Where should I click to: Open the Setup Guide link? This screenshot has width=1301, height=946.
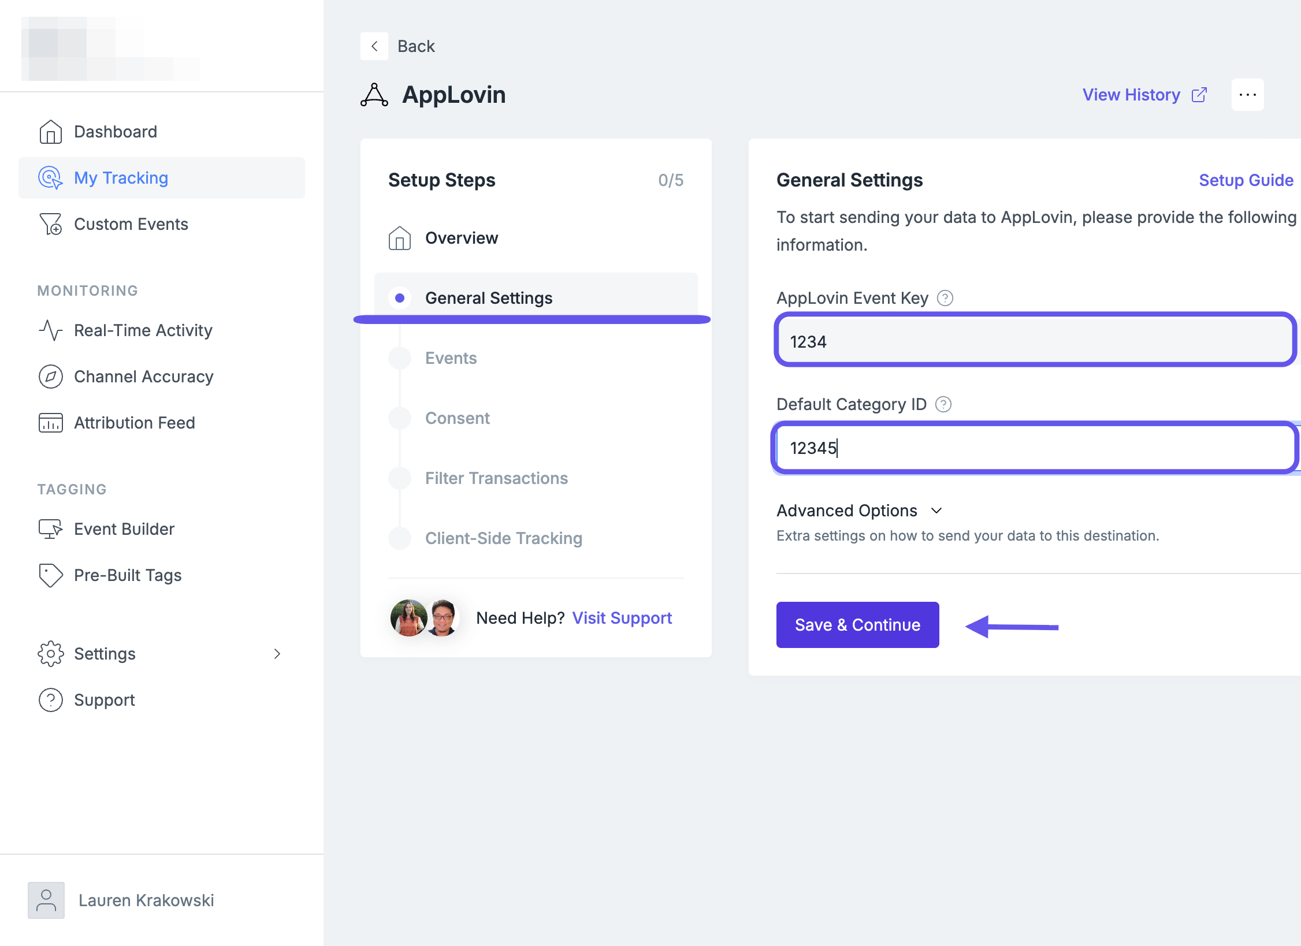[1246, 180]
